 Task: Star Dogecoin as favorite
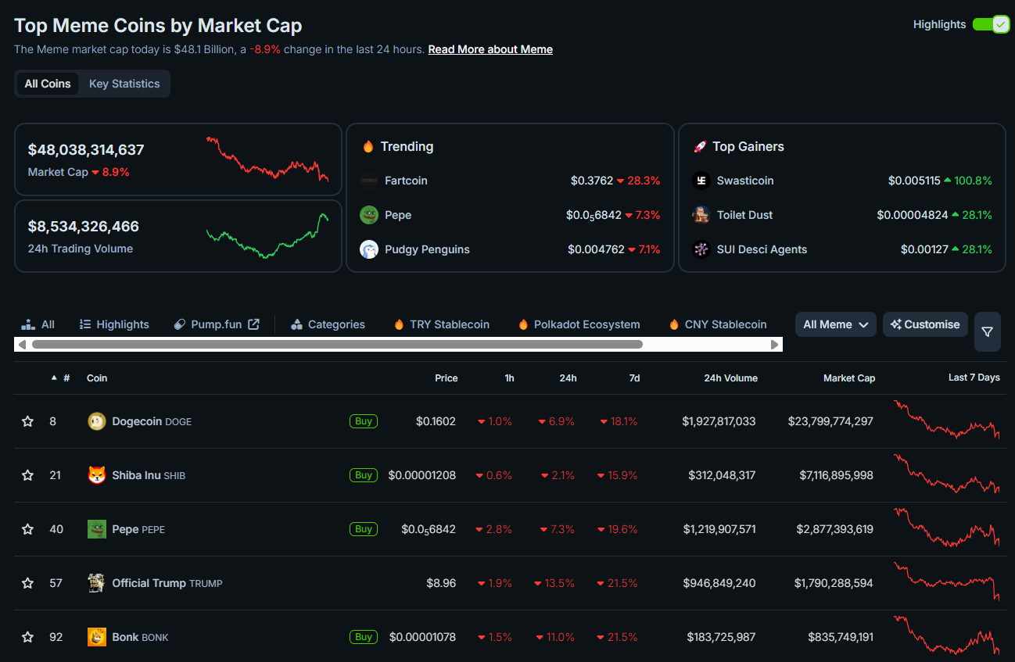(28, 421)
